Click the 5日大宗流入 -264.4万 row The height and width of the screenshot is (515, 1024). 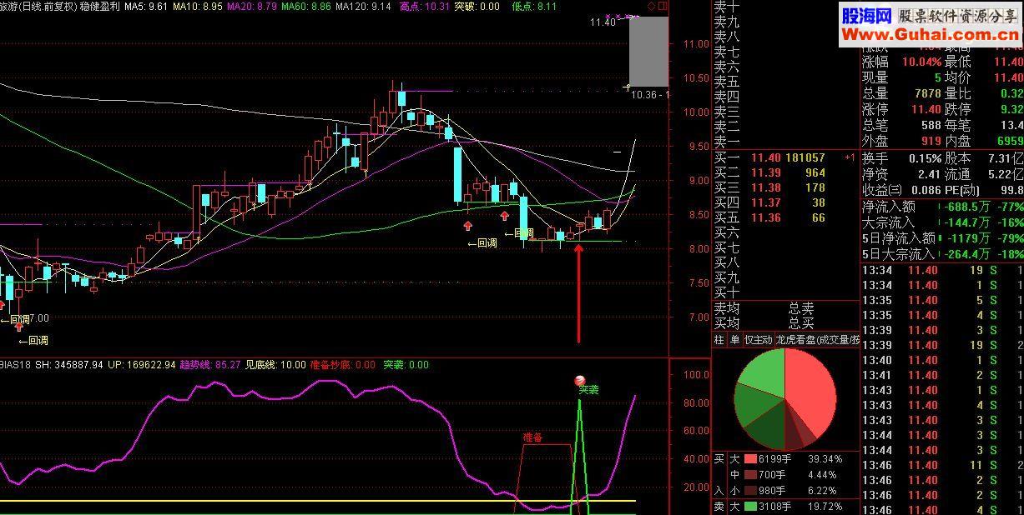pos(942,253)
